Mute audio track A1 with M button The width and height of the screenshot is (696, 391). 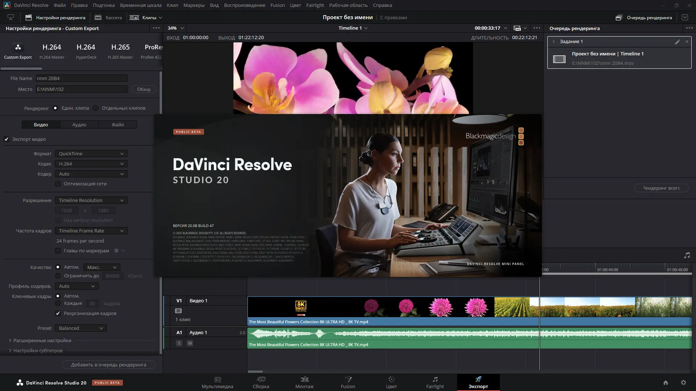[190, 343]
